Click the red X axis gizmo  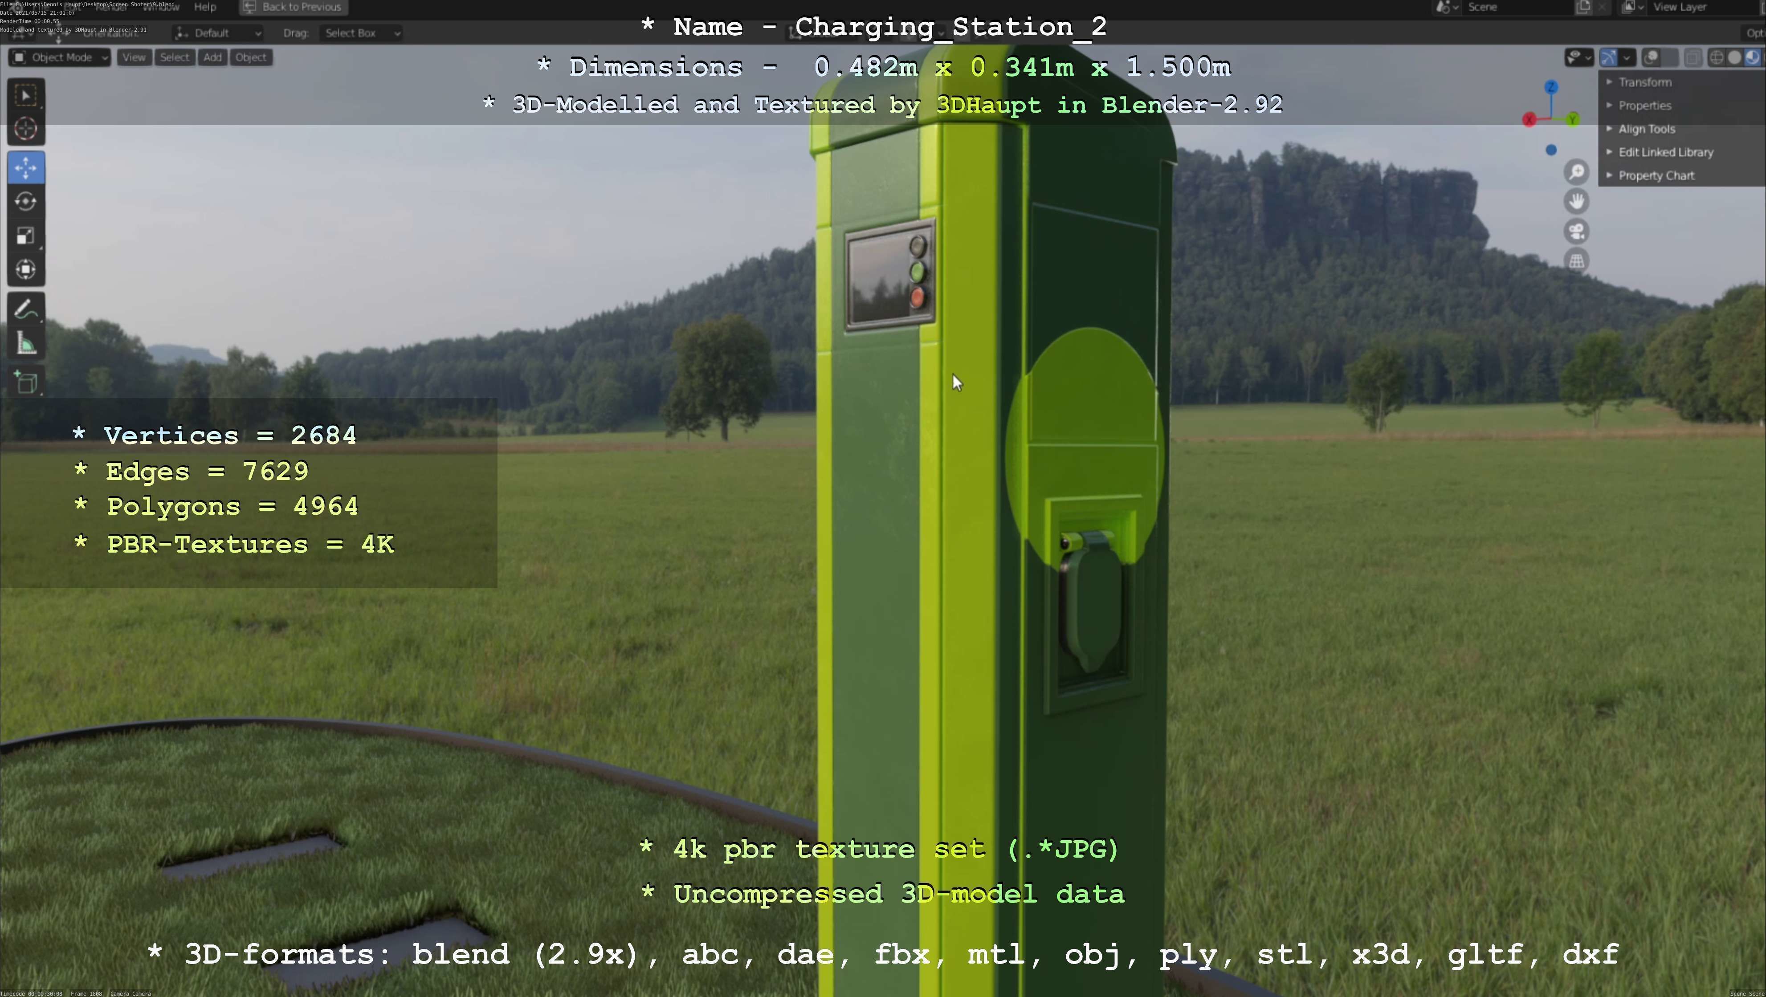click(1529, 120)
